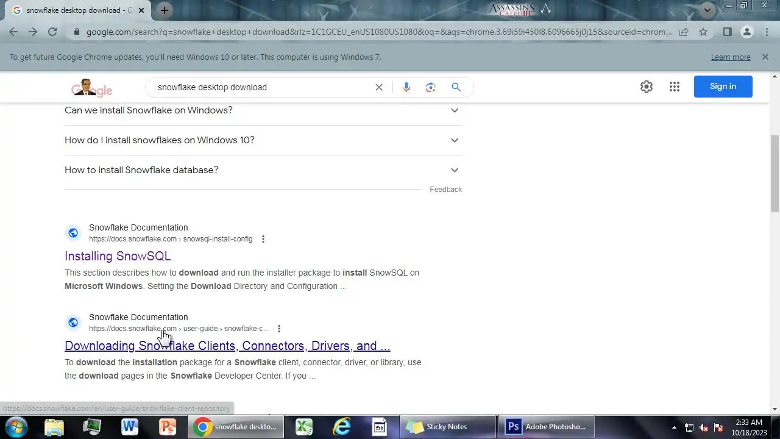Open a new tab with plus icon
The image size is (780, 439).
[165, 10]
